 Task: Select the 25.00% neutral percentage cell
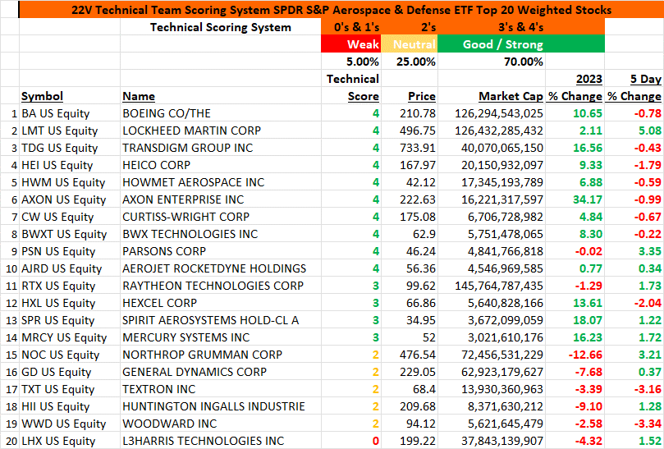click(x=410, y=62)
